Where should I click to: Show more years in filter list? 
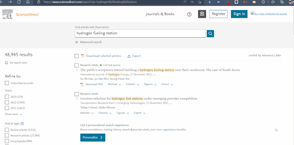13,114
